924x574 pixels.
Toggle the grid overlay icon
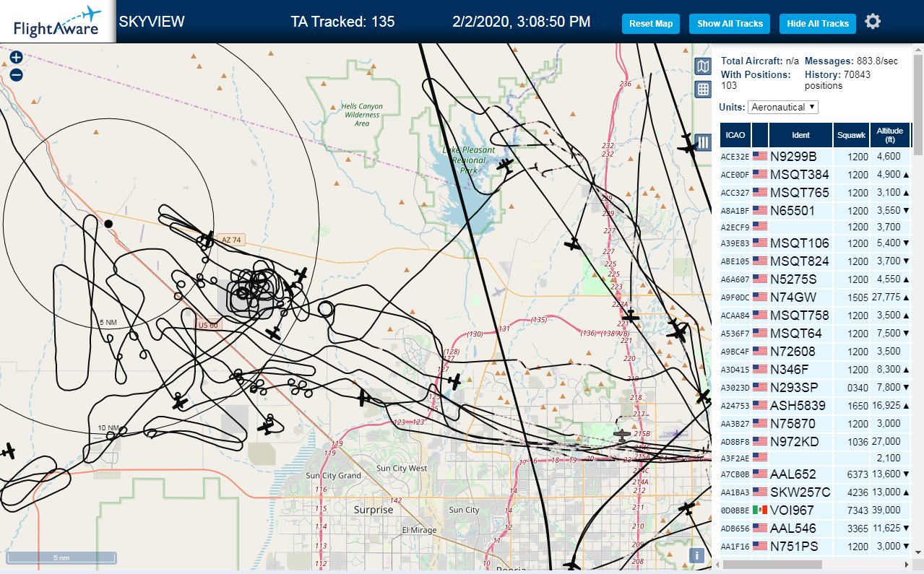(702, 90)
